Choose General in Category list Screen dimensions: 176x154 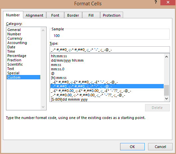coord(14,30)
